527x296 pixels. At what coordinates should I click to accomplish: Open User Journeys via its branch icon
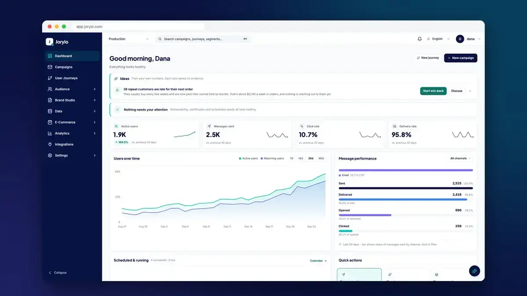point(50,78)
